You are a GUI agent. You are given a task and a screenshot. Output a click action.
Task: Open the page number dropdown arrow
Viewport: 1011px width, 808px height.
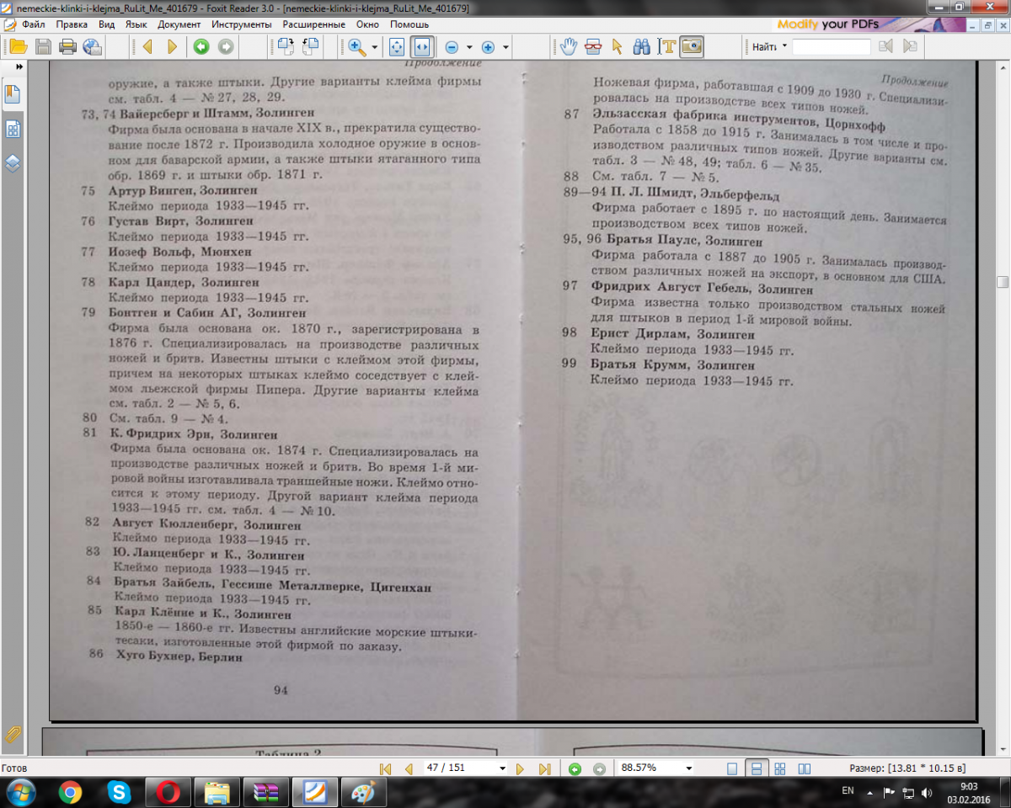coord(503,768)
